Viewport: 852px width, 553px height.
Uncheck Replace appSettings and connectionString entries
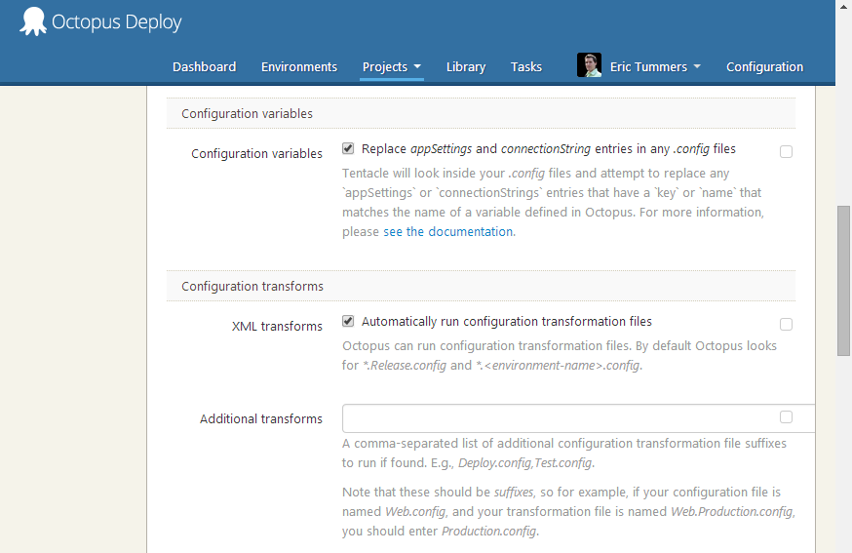click(x=348, y=149)
